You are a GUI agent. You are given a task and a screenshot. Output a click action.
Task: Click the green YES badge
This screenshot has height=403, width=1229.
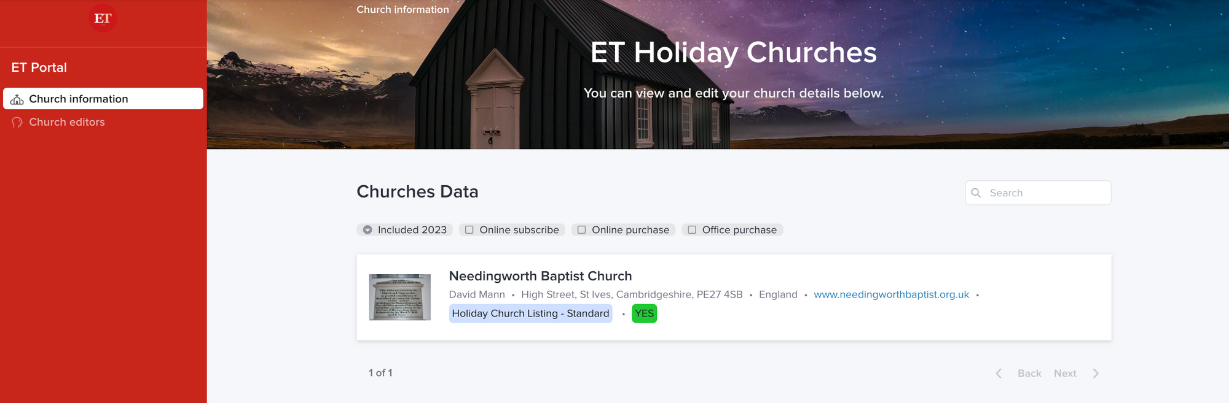point(644,313)
